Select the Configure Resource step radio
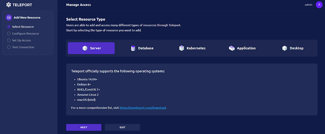The height and width of the screenshot is (134, 325). click(9, 34)
